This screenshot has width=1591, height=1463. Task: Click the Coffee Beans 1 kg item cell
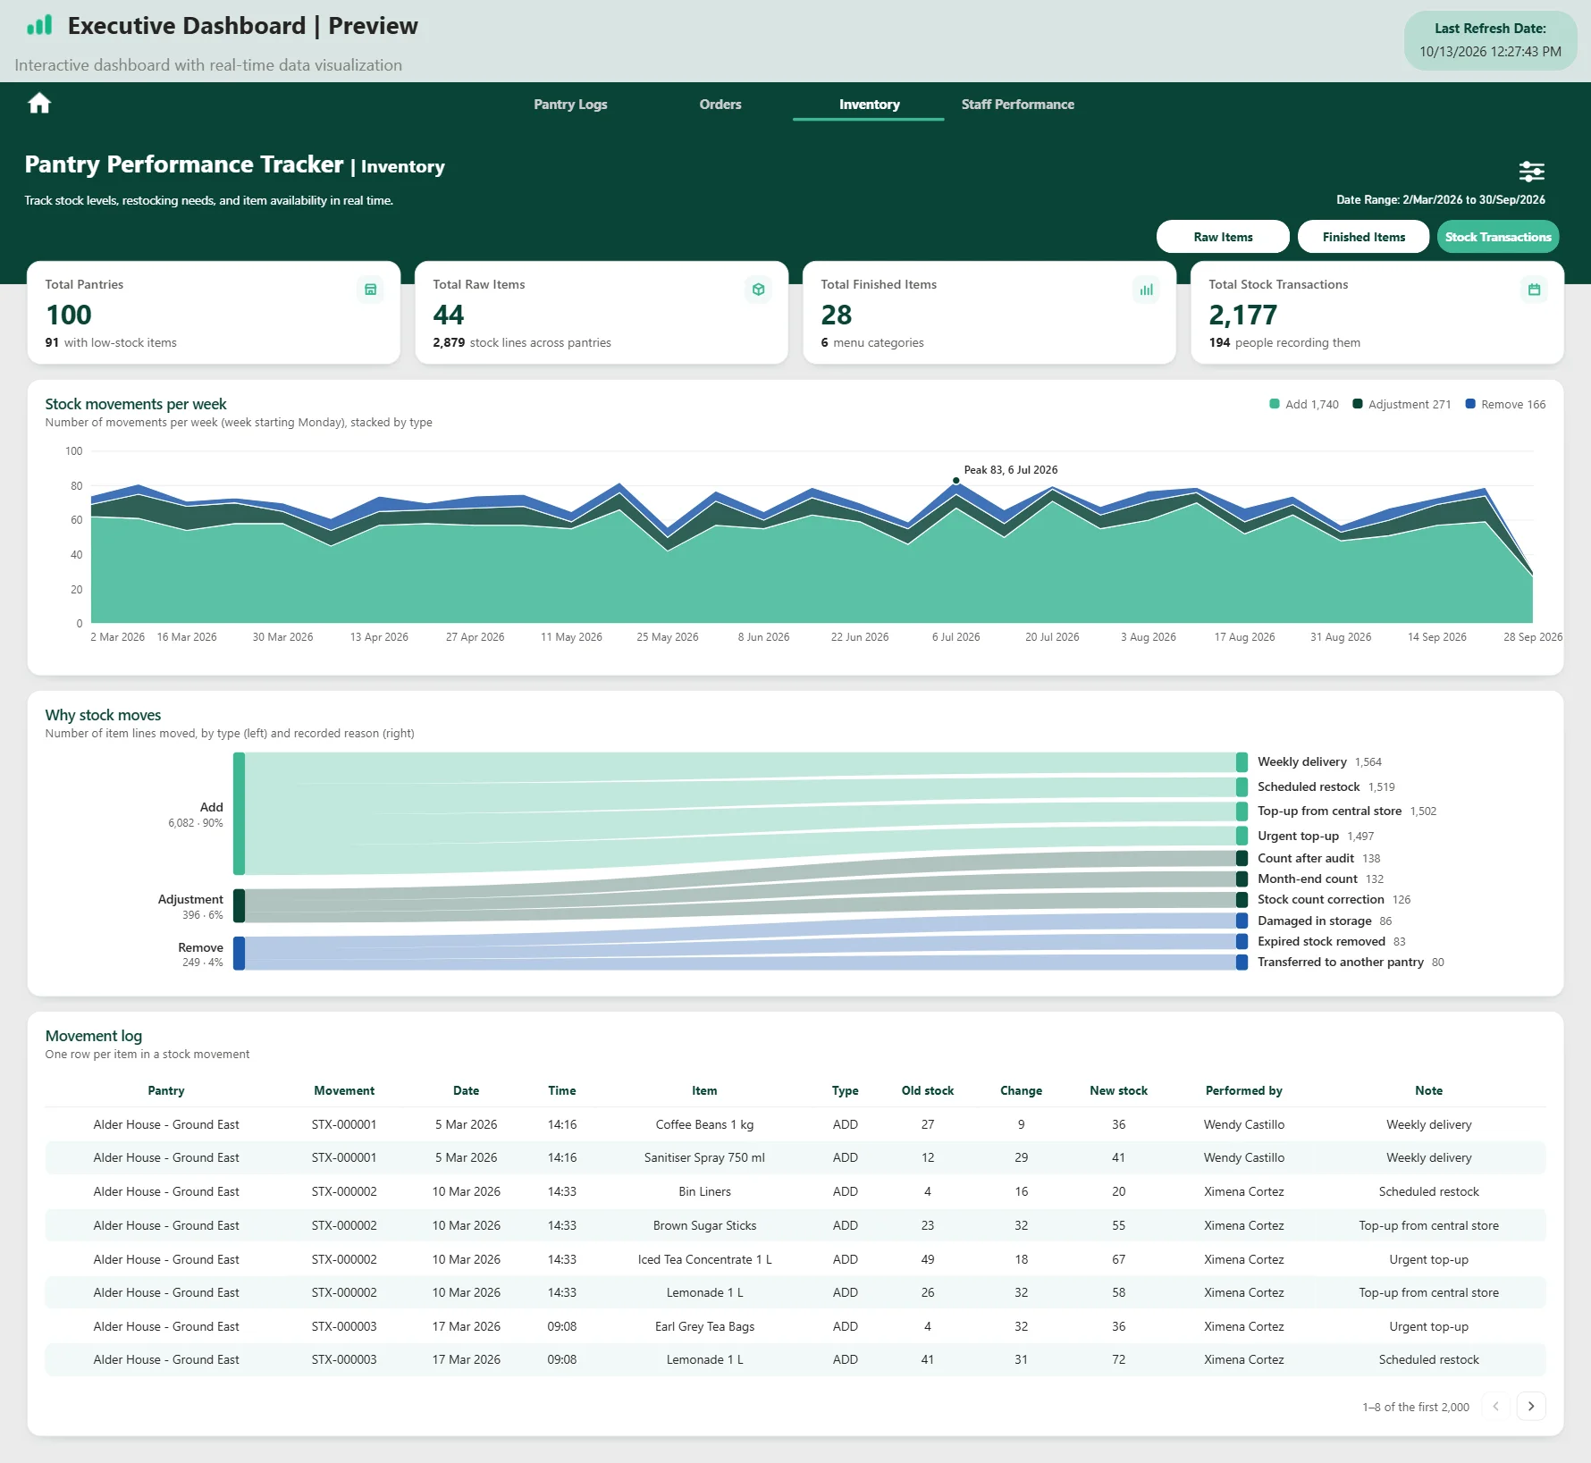704,1124
